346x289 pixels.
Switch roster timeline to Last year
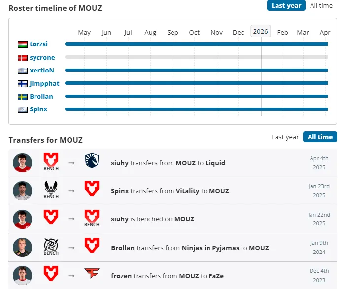[x=286, y=5]
